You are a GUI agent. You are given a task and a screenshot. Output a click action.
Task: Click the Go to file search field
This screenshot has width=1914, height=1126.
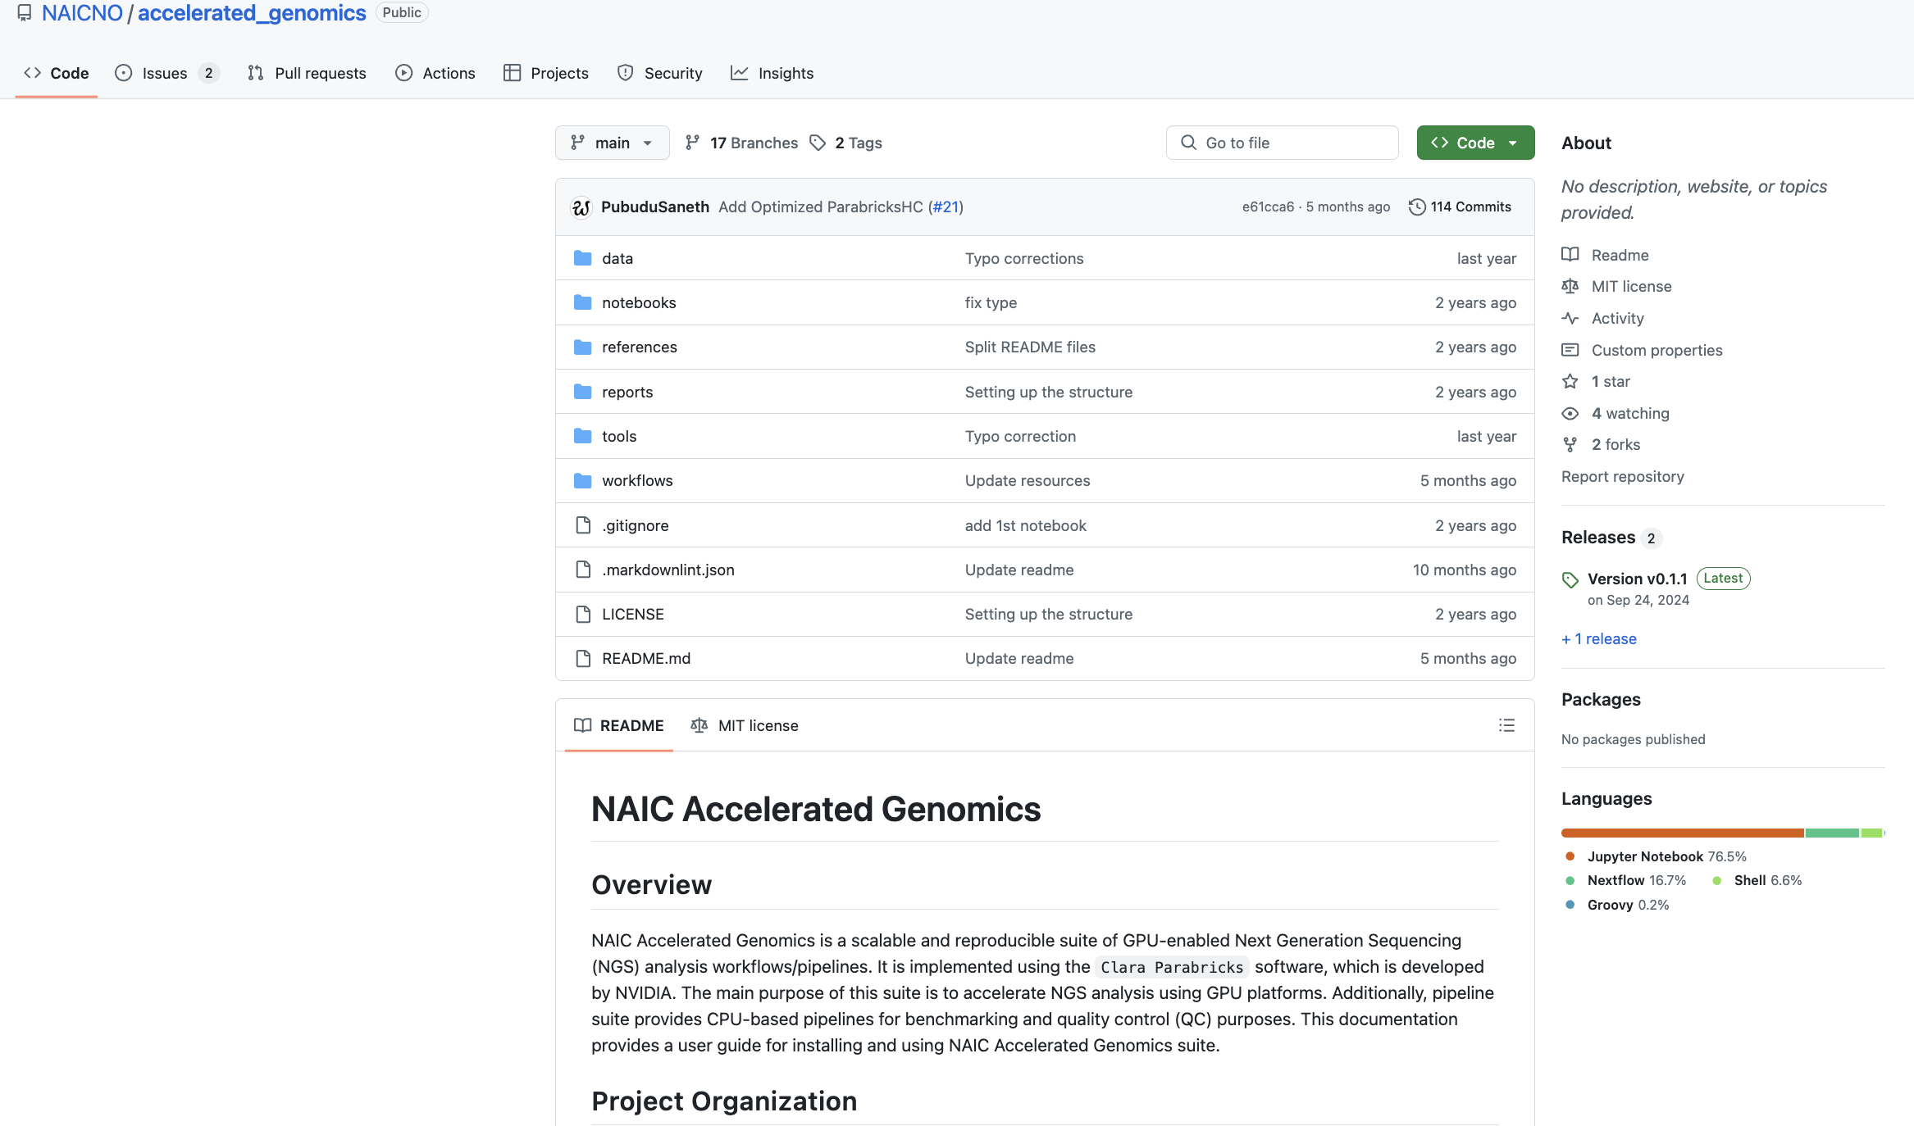[x=1283, y=143]
